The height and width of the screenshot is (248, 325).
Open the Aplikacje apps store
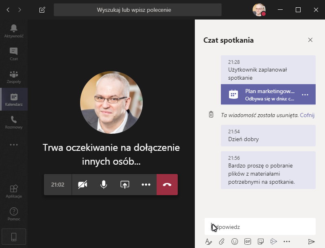coord(14,191)
